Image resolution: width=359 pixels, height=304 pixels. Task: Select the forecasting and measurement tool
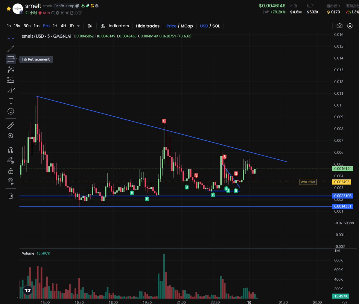click(x=11, y=80)
